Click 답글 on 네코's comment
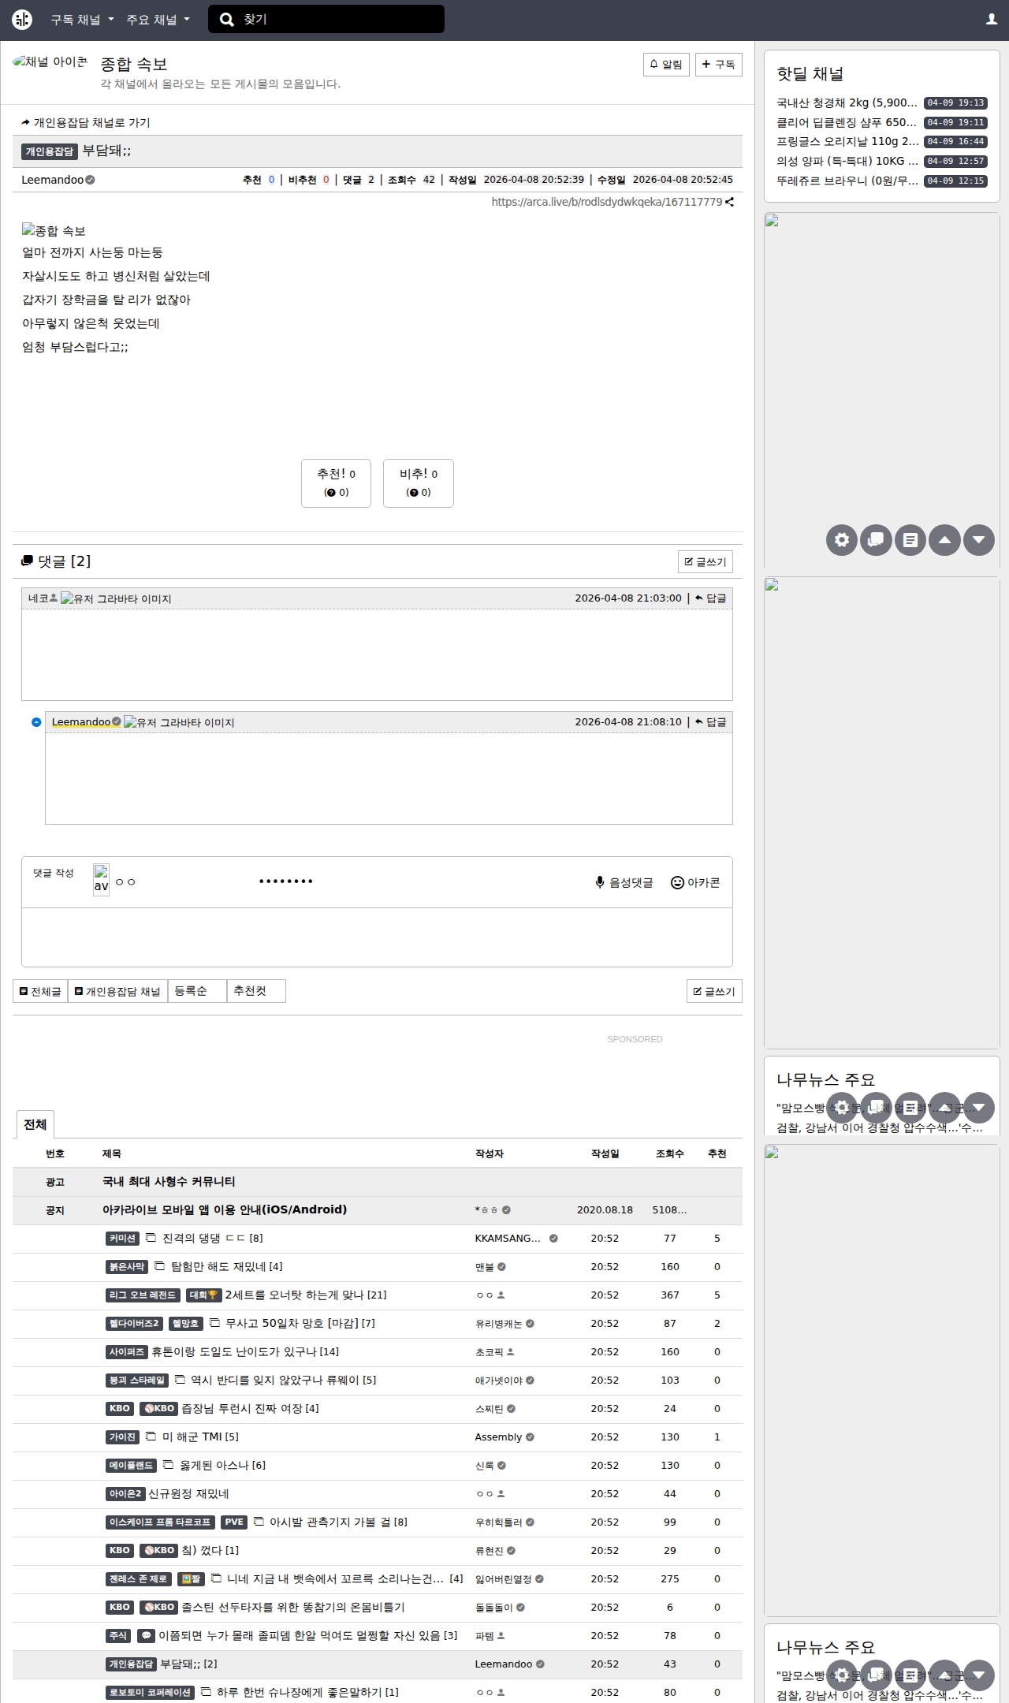1009x1703 pixels. point(711,598)
